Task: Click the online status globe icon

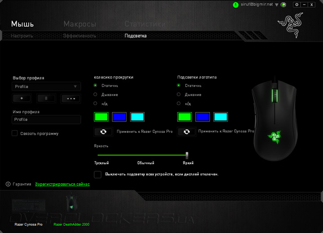Action: coord(284,5)
